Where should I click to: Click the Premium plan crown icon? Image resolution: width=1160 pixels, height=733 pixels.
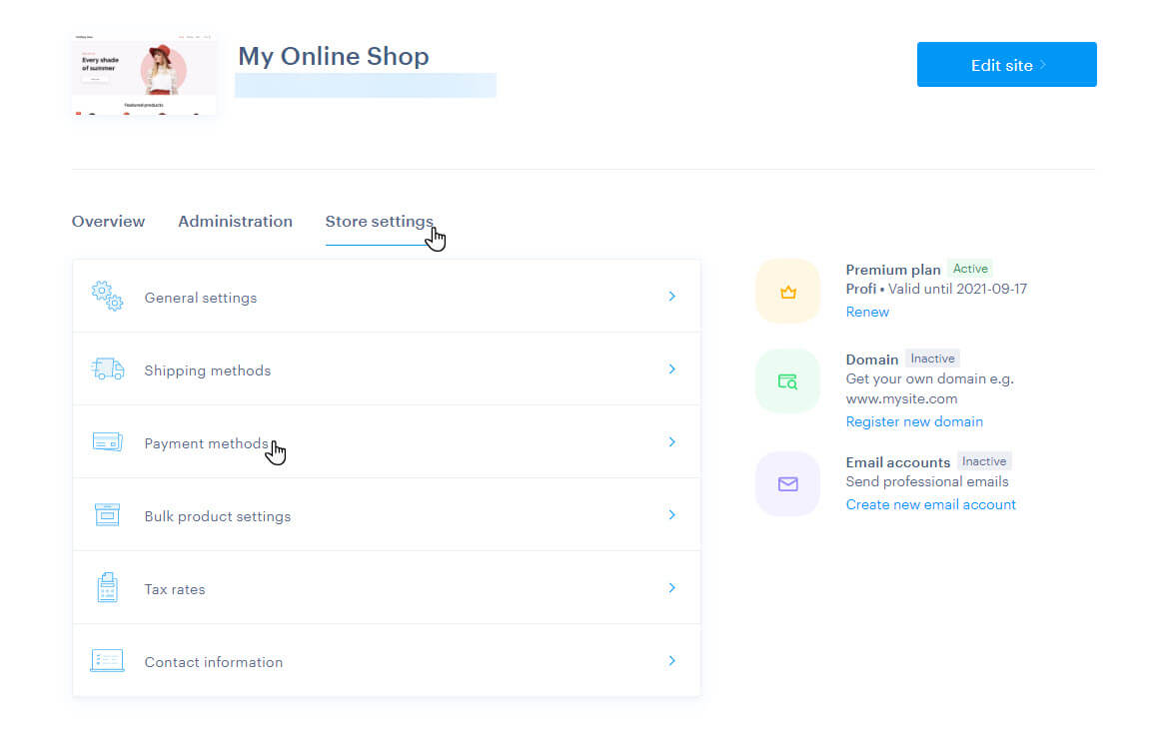point(787,291)
